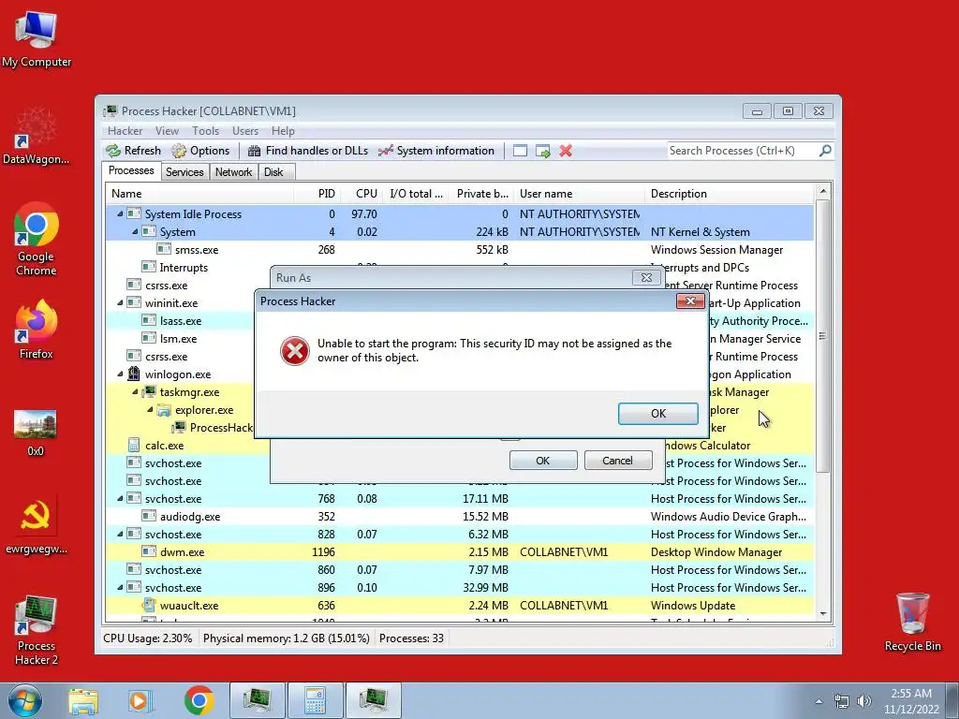
Task: Select the dwm.exe process
Action: tap(459, 551)
